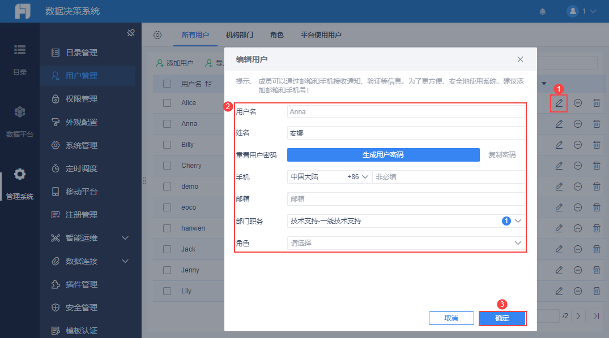The image size is (609, 338).
Task: Switch to the 平台使用用户 tab
Action: click(321, 35)
